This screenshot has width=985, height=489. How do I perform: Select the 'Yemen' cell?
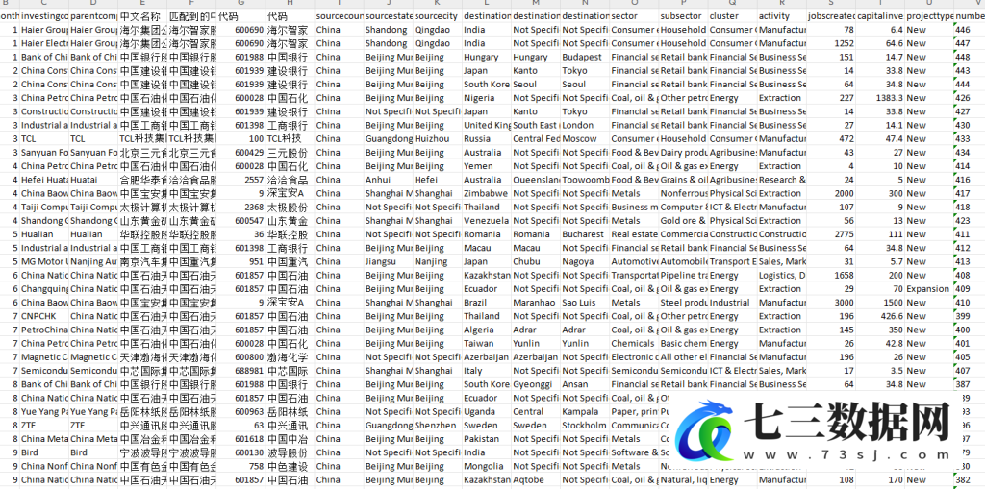[x=486, y=166]
